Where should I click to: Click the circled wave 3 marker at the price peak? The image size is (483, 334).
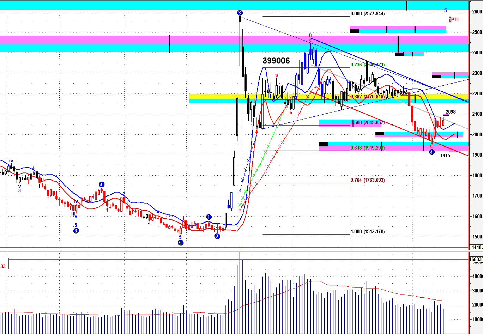[240, 13]
